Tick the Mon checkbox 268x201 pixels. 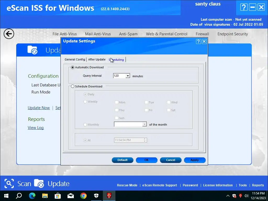(116, 102)
